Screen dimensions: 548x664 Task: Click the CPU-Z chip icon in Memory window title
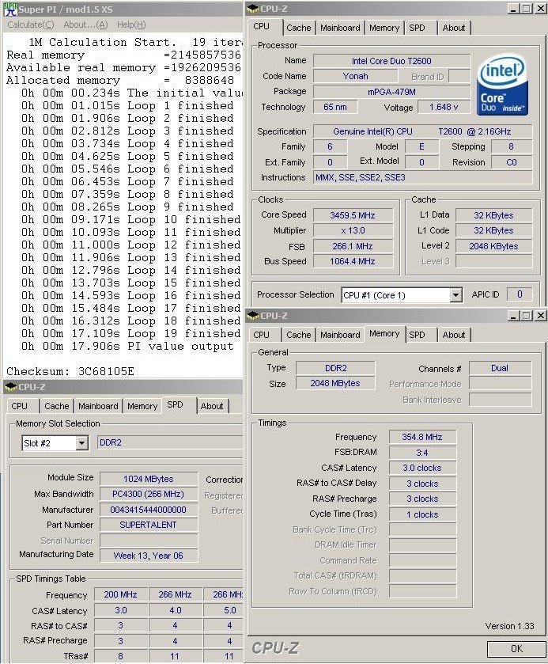tap(254, 316)
